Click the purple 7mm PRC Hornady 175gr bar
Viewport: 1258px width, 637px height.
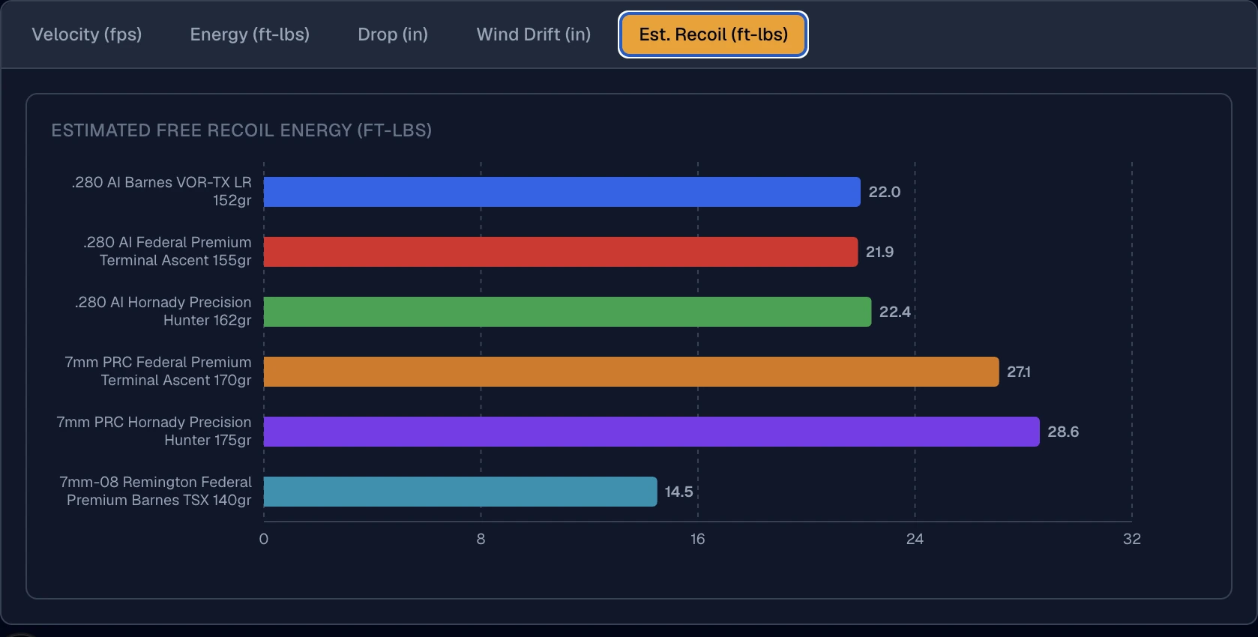[651, 432]
